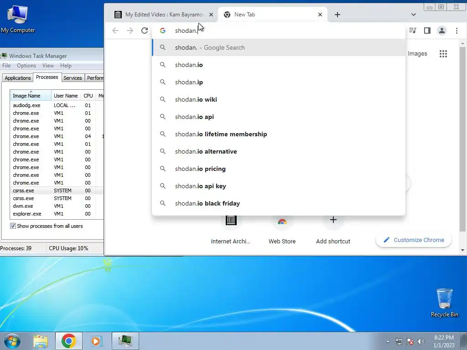Open the Applications tab in Task Manager

click(18, 77)
